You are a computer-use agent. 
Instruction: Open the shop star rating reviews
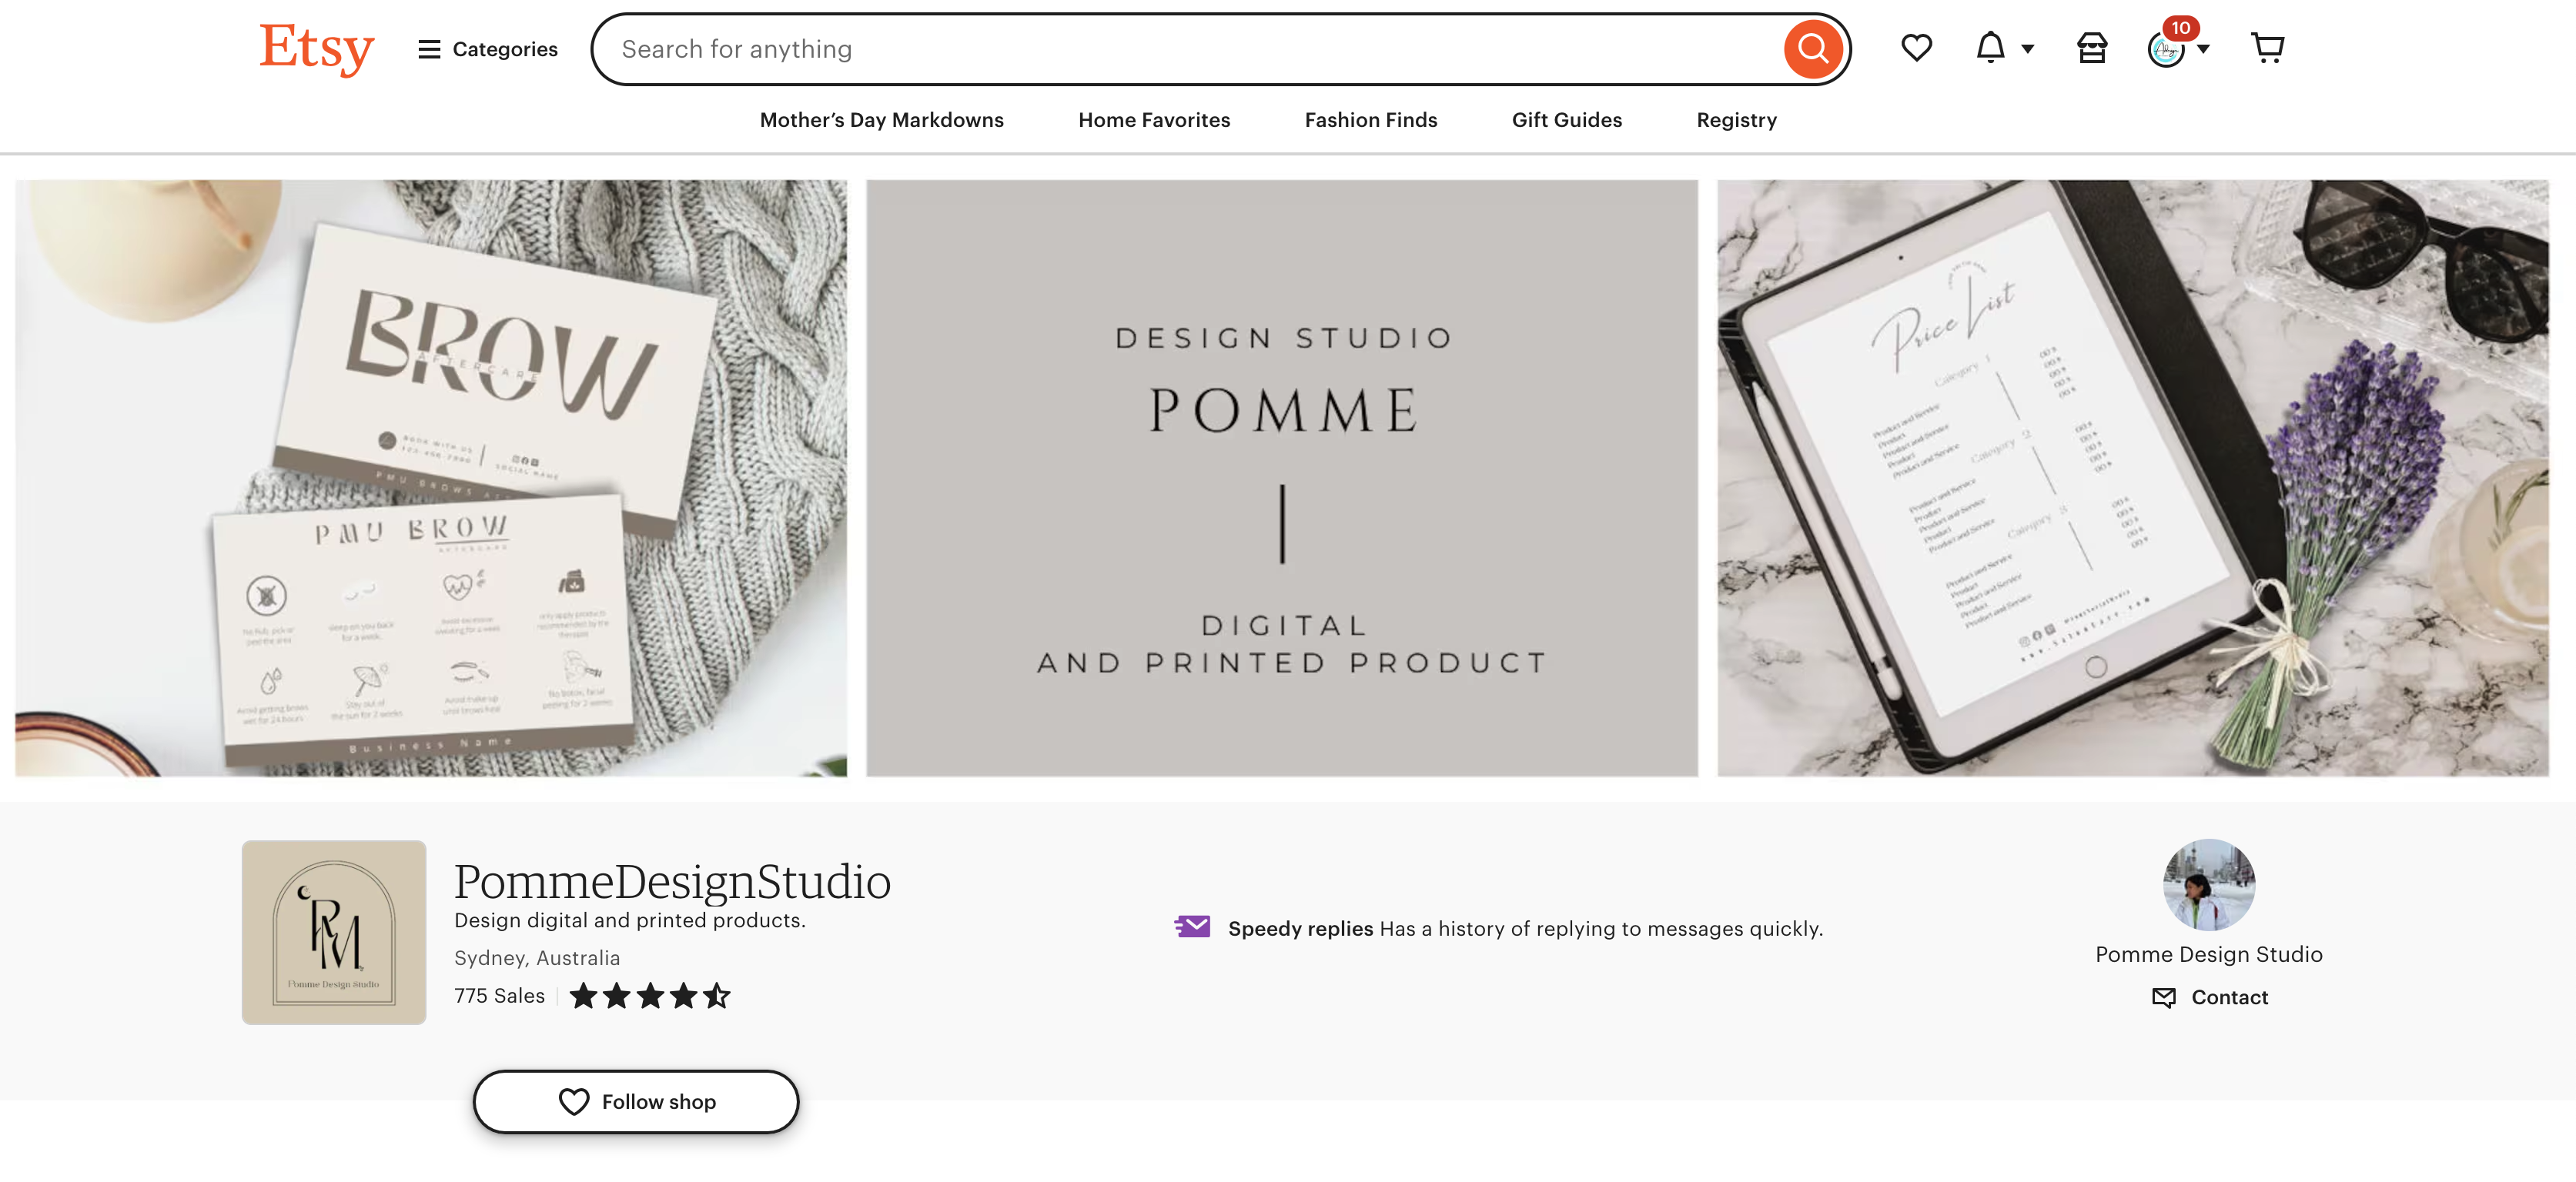[x=650, y=995]
